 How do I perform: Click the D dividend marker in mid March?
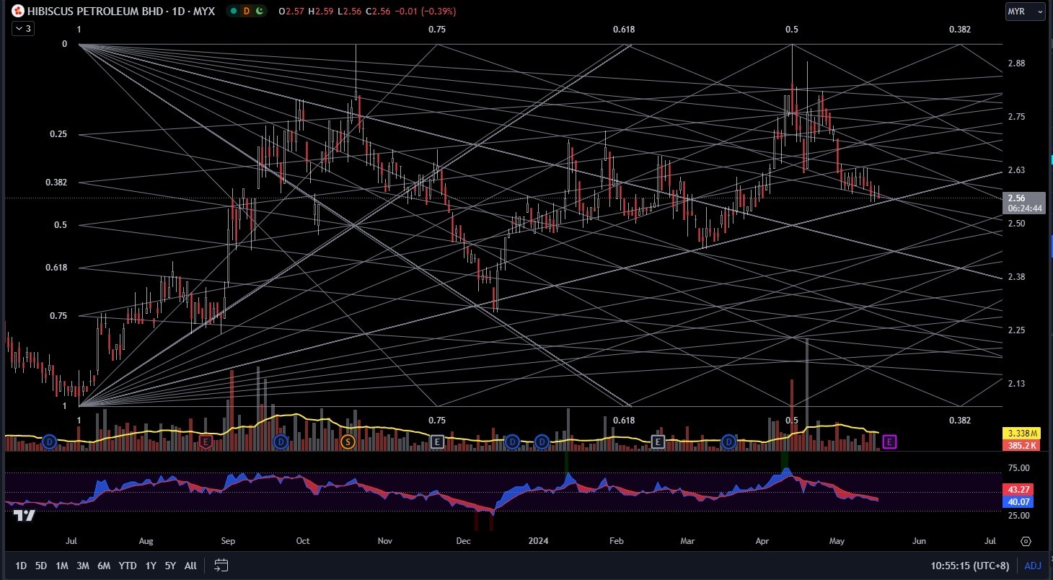click(728, 441)
